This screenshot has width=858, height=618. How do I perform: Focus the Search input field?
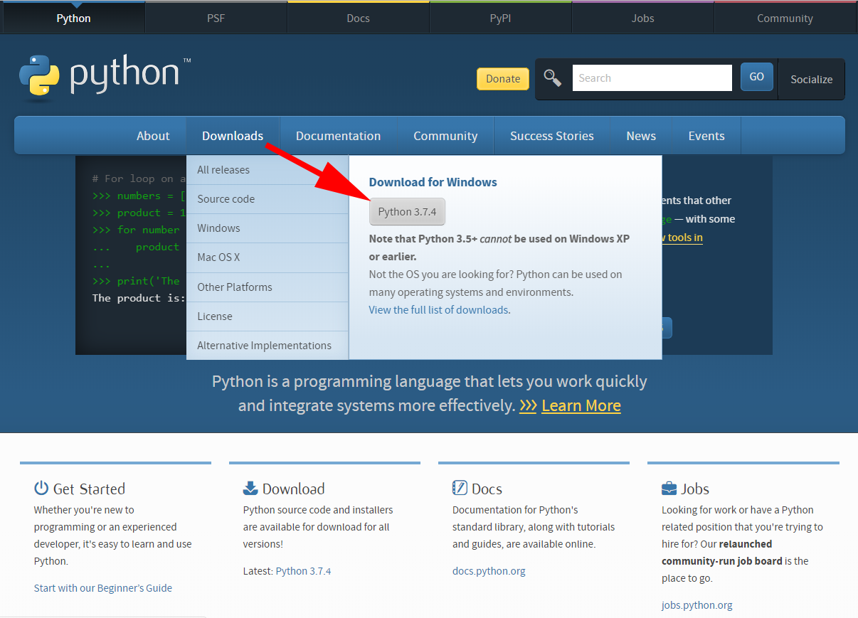(x=652, y=78)
